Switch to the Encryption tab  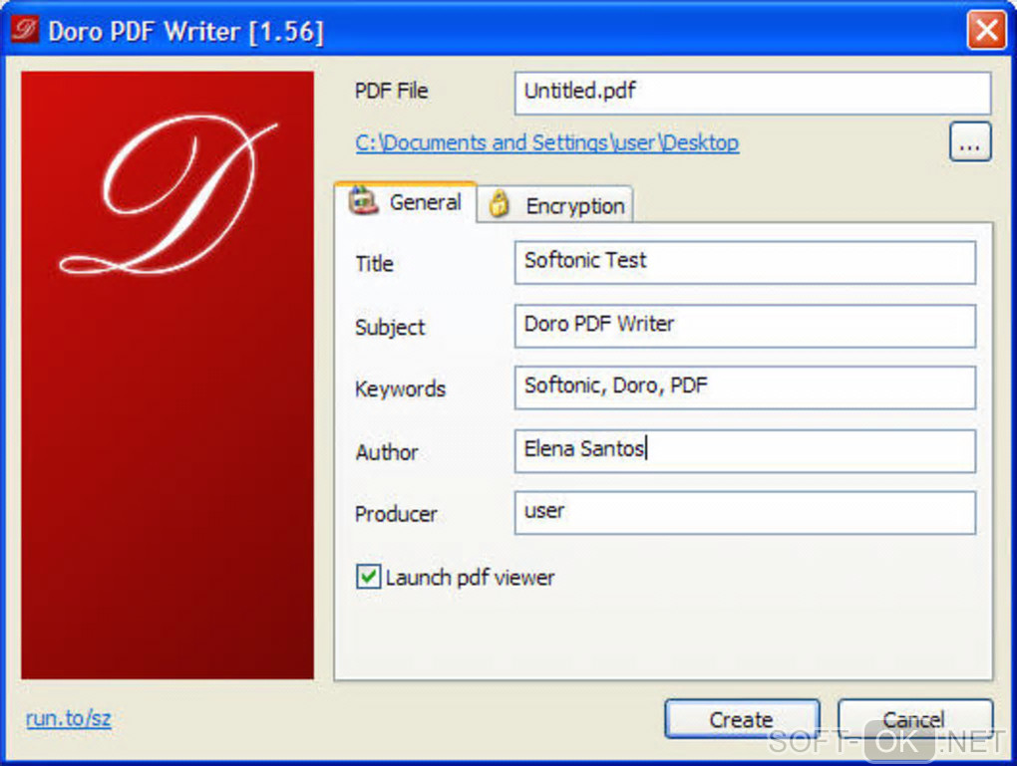click(x=555, y=205)
